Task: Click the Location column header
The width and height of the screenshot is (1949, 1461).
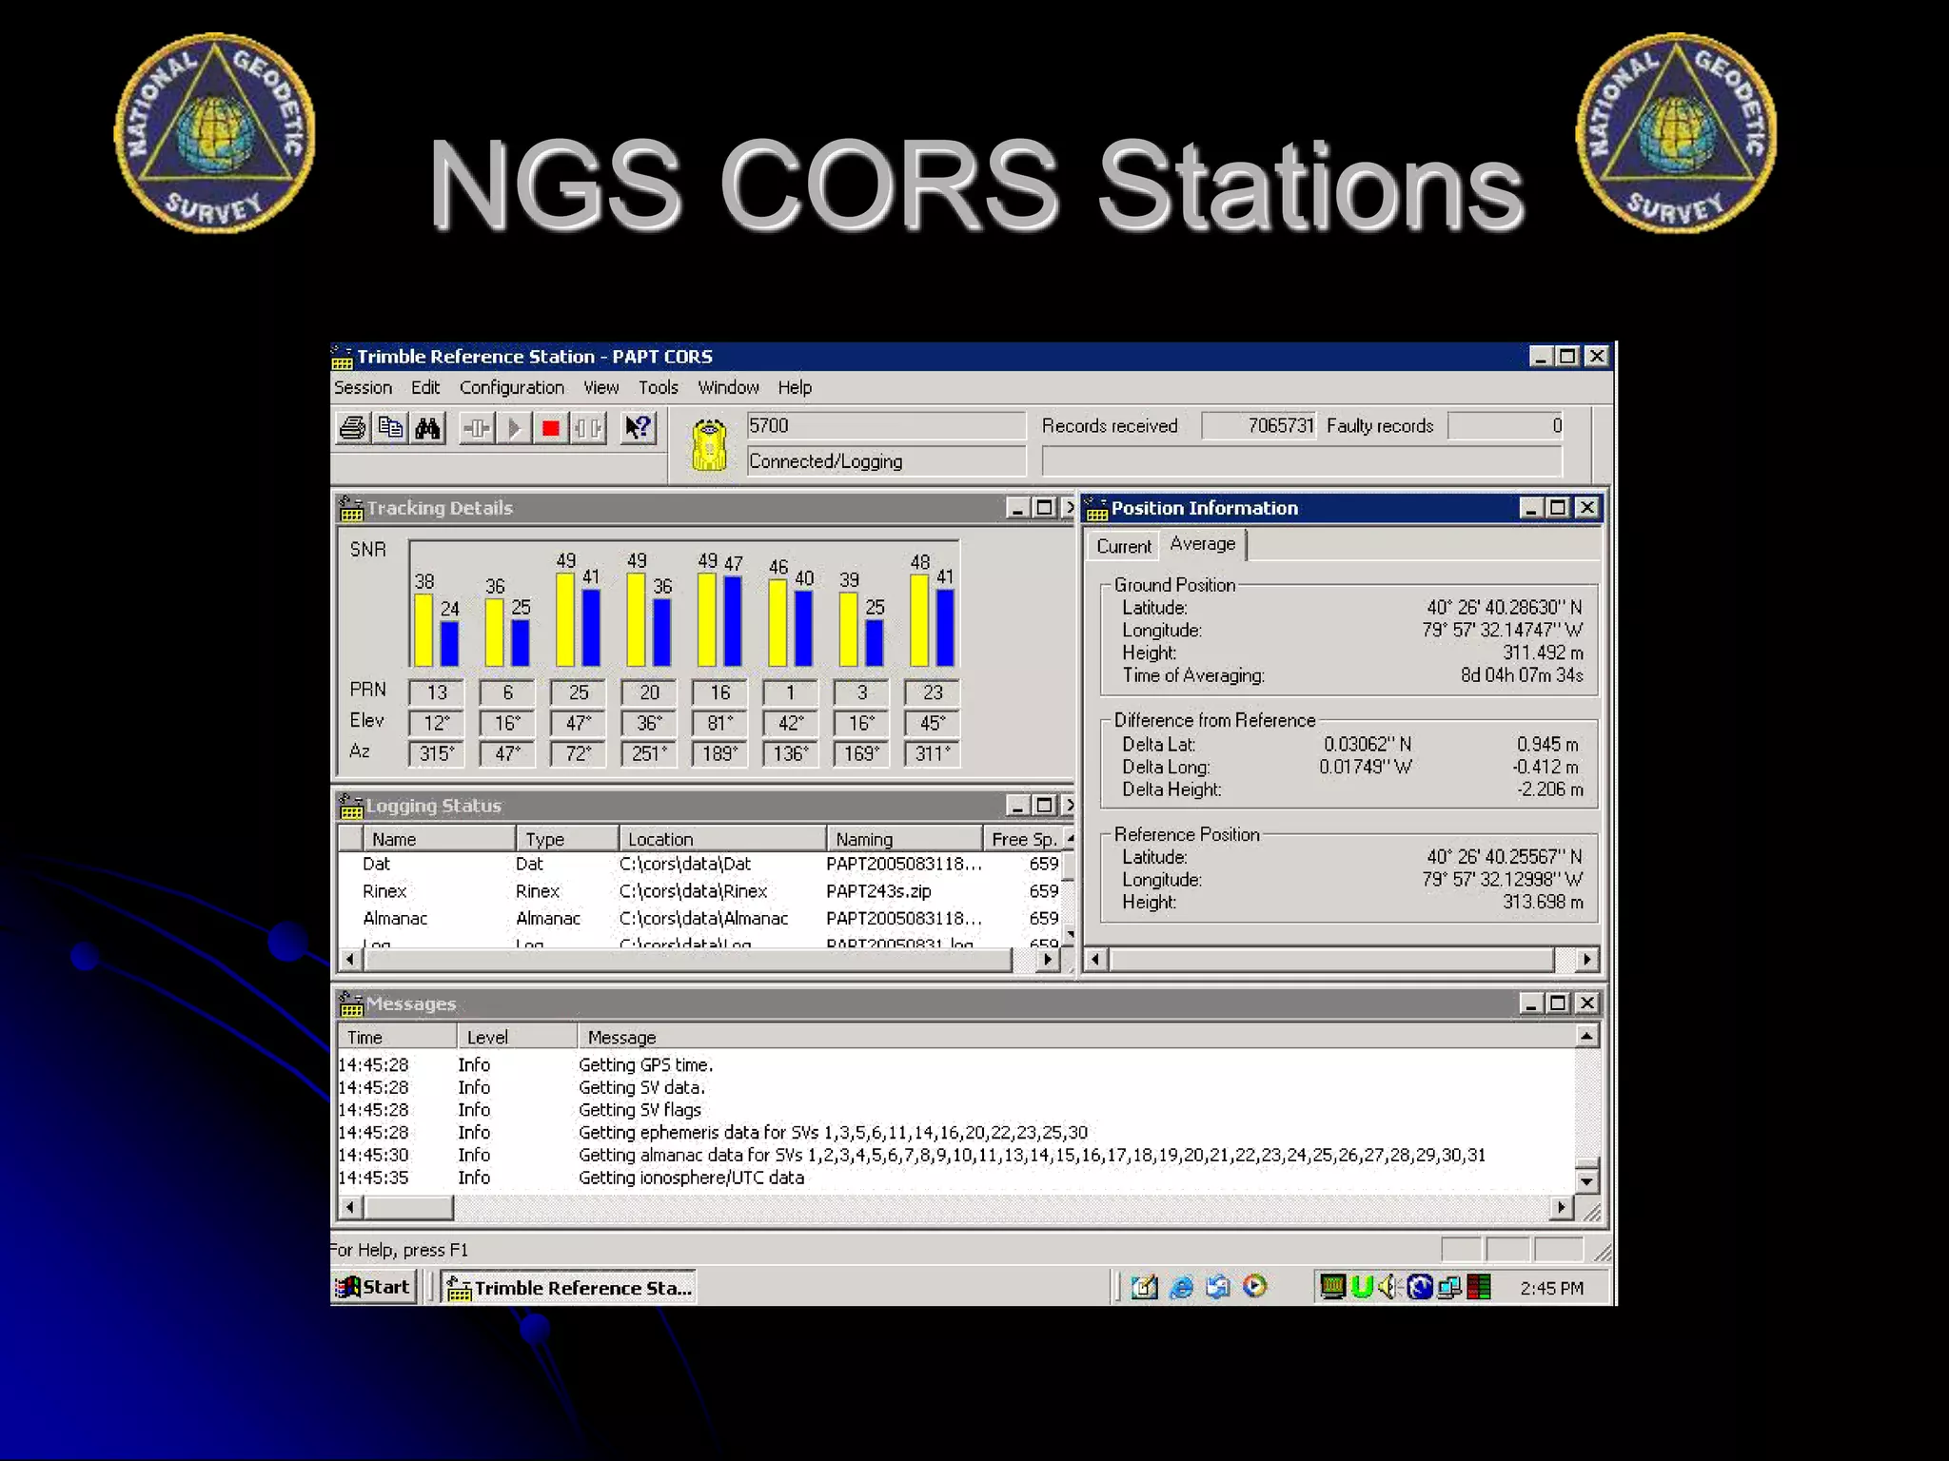Action: (x=722, y=839)
